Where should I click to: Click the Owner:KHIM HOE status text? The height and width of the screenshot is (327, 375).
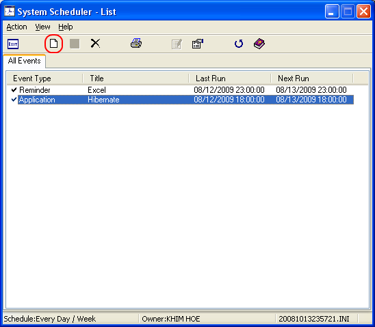tap(171, 319)
